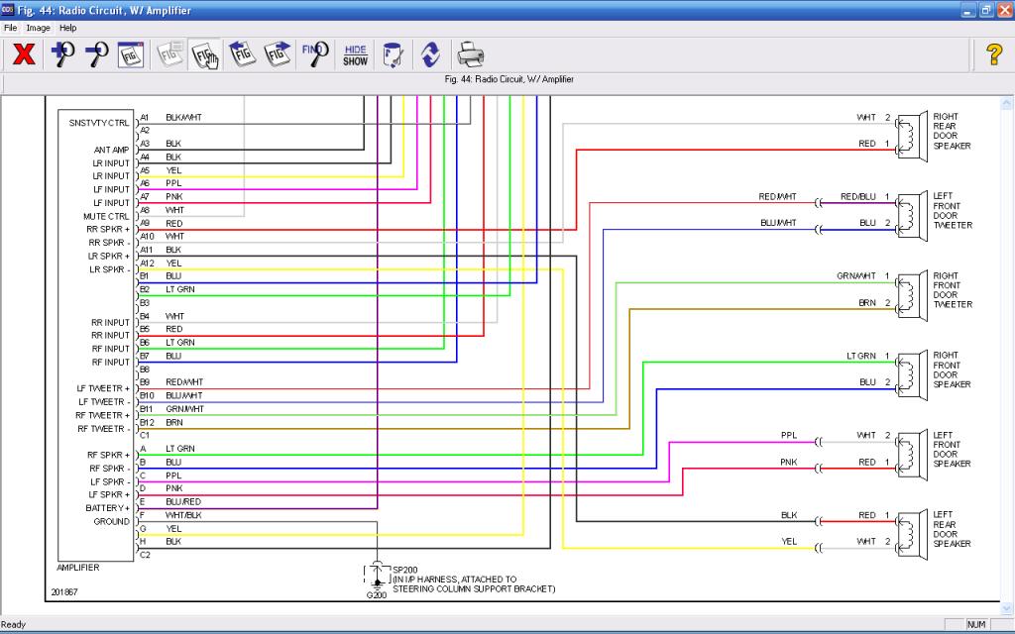
Task: Zoom in with the plus magnifier
Action: [x=61, y=54]
